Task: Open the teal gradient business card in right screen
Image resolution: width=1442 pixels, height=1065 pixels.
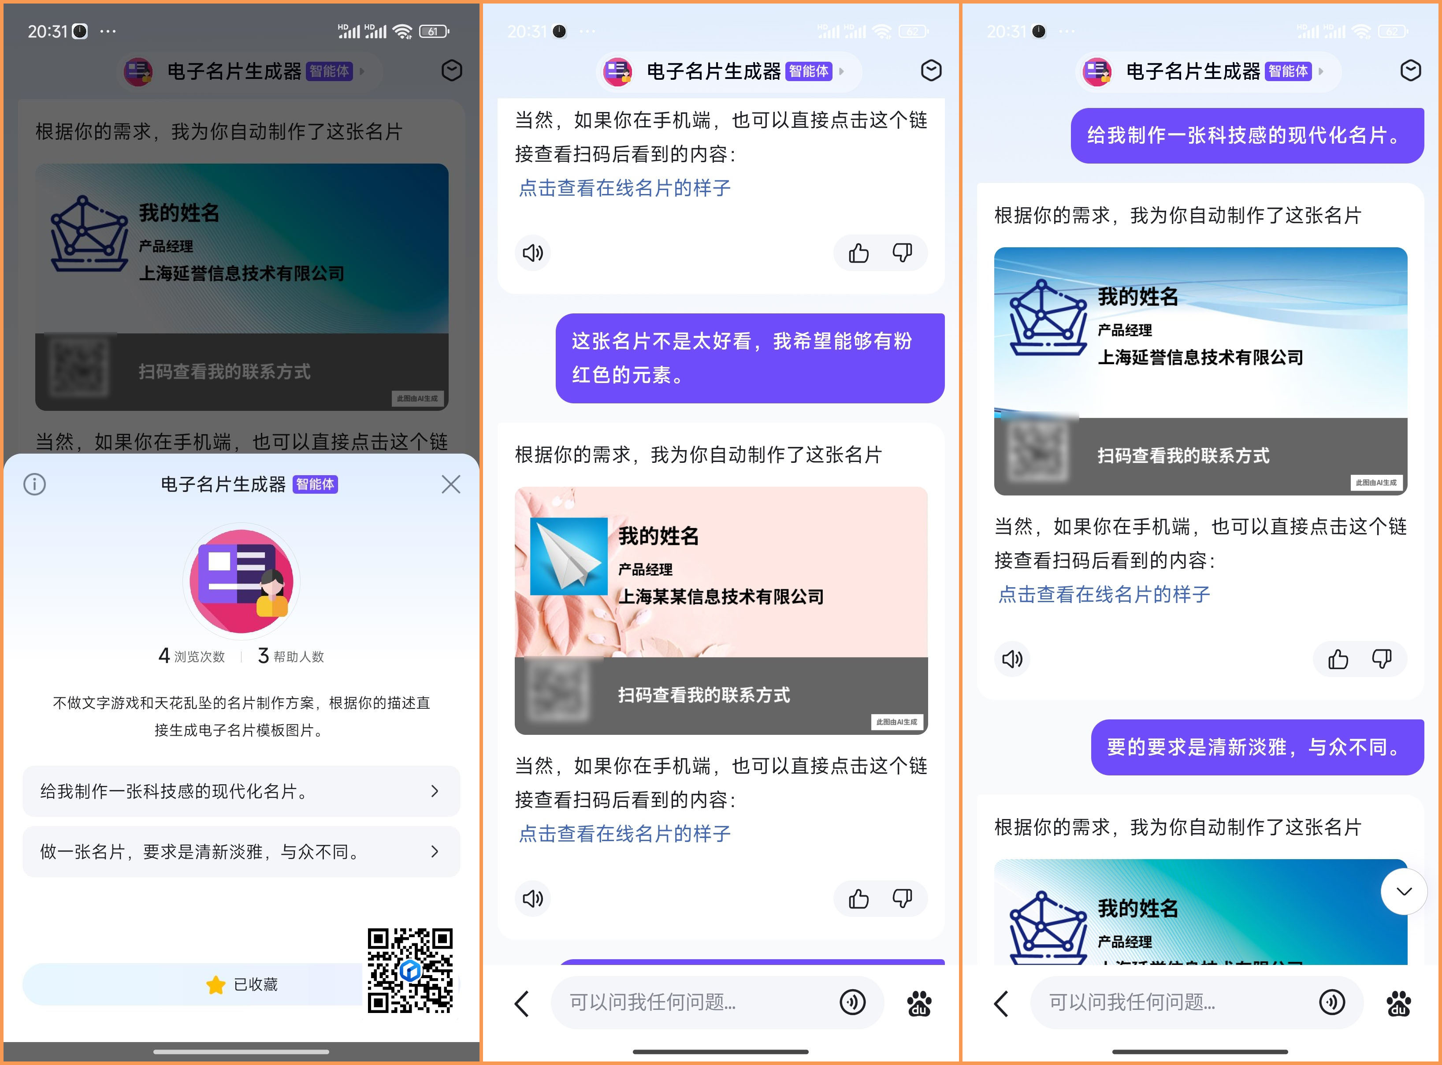Action: [x=1200, y=912]
